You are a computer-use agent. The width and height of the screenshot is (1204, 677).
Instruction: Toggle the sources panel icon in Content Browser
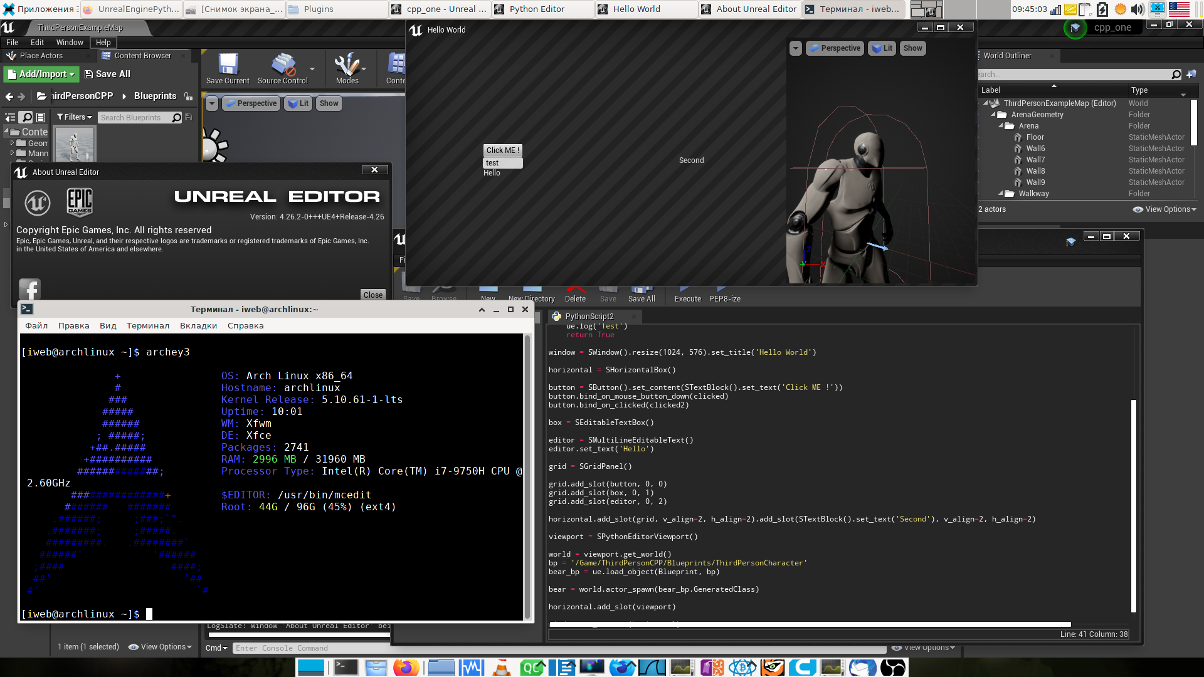(10, 117)
